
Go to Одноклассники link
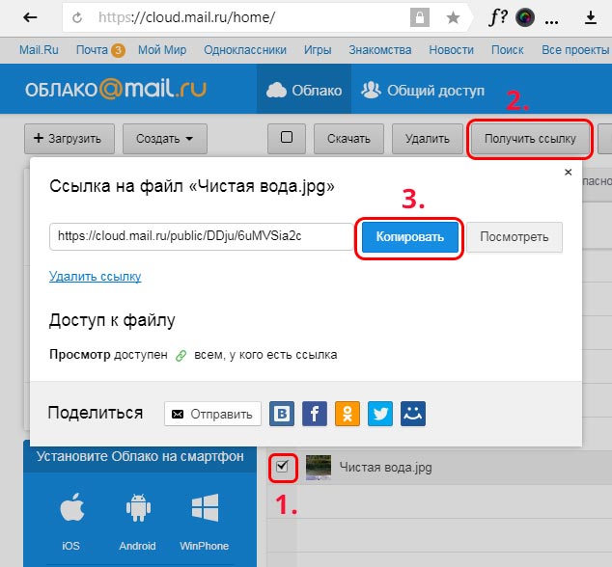tap(245, 50)
